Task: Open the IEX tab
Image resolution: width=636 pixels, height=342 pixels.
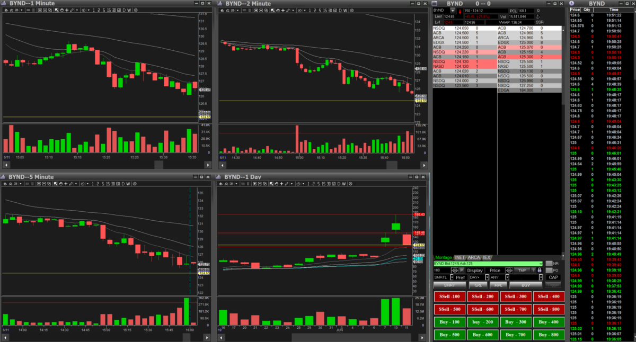Action: (487, 257)
